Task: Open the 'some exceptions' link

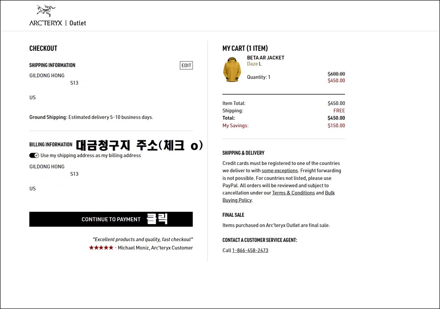Action: click(280, 171)
